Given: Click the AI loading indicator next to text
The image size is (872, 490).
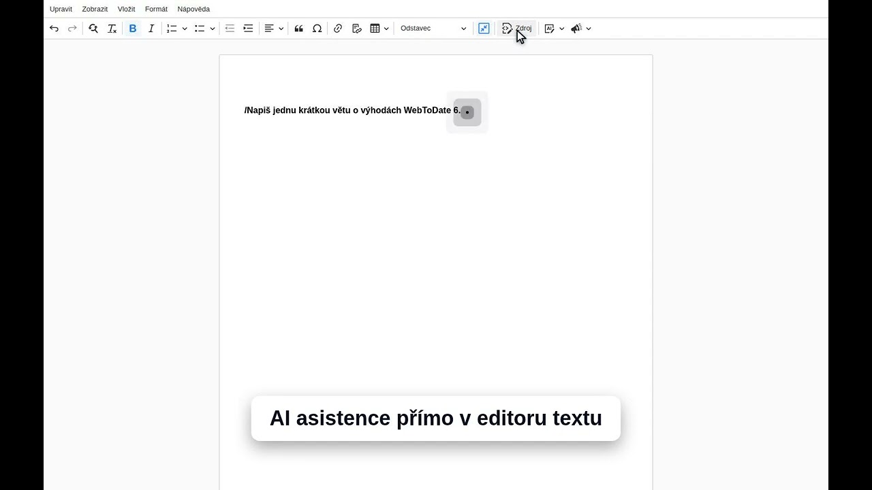Looking at the screenshot, I should pos(467,112).
